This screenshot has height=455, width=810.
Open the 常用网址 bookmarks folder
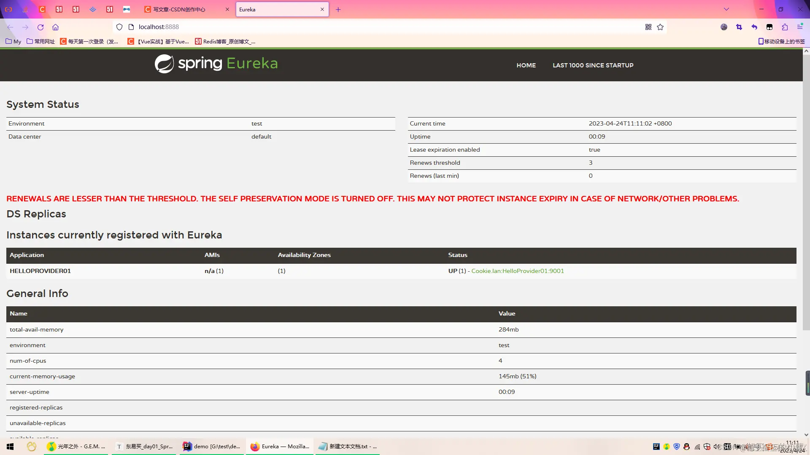tap(41, 41)
